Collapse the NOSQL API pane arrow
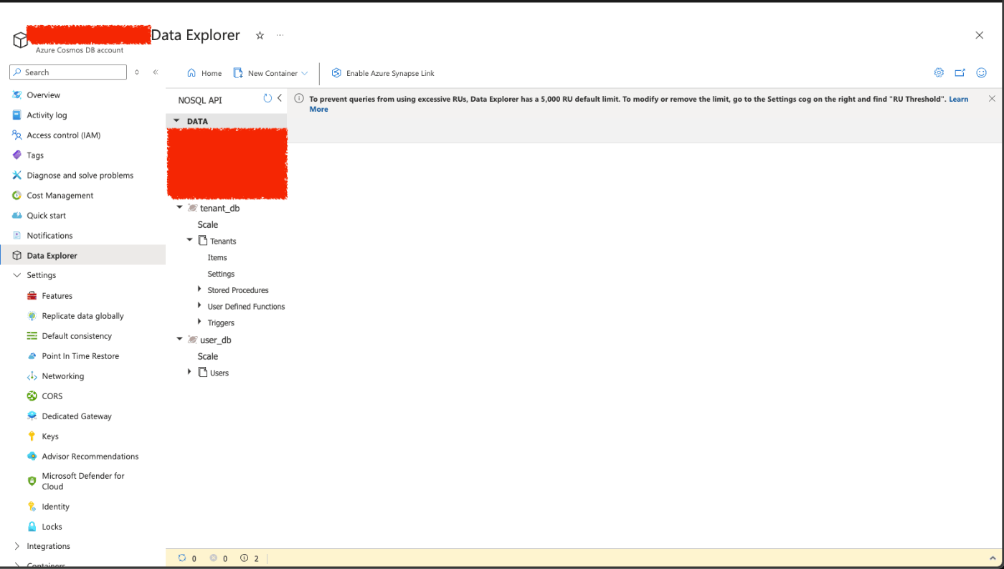 click(280, 98)
